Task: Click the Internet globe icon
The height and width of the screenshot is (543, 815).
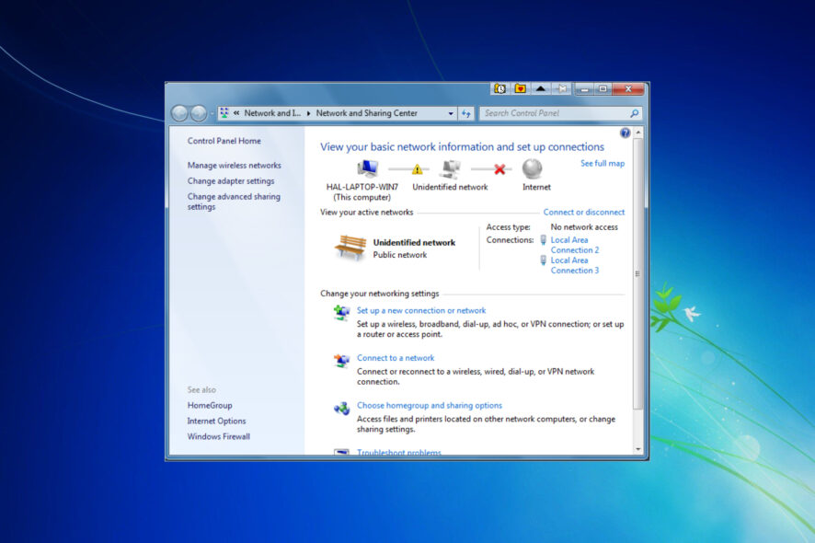Action: tap(534, 170)
